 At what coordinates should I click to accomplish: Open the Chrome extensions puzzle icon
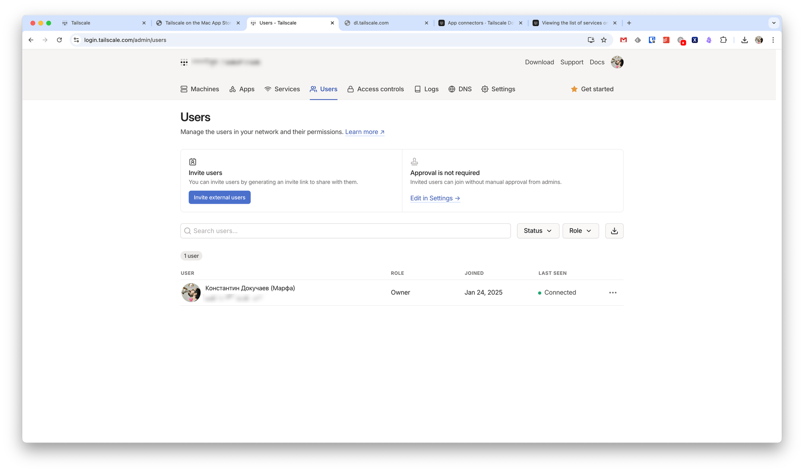723,40
